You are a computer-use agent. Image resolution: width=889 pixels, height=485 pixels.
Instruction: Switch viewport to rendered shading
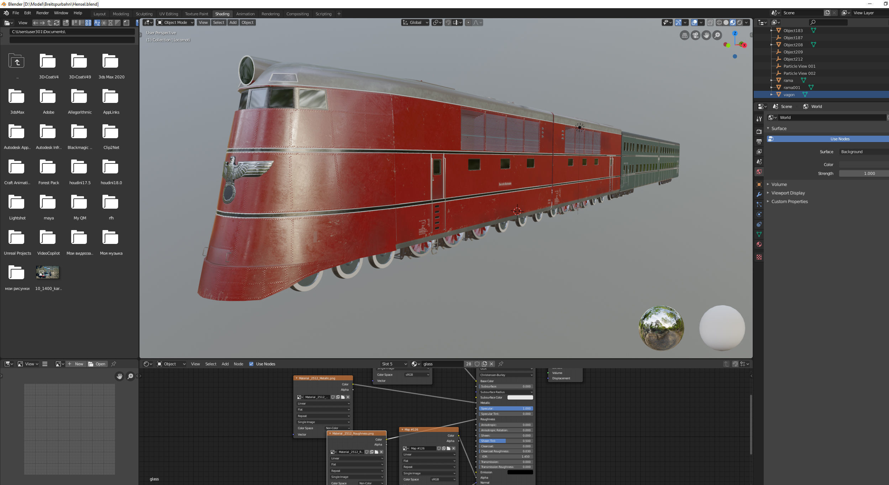click(740, 22)
